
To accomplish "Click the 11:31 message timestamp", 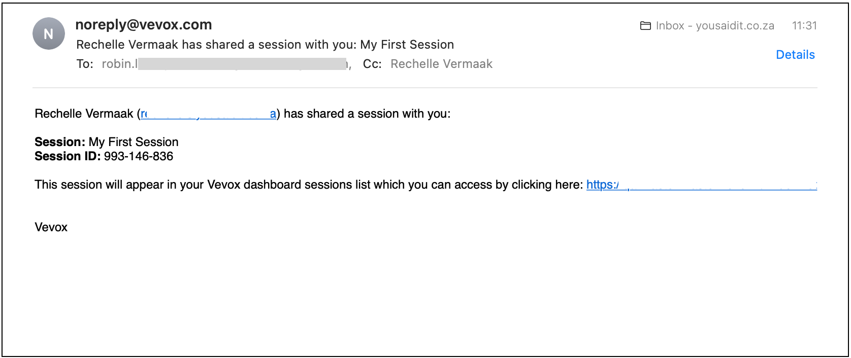I will 804,26.
